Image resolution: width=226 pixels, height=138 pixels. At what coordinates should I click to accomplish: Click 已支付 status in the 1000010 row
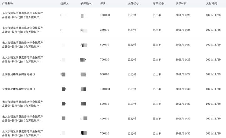pos(132,15)
